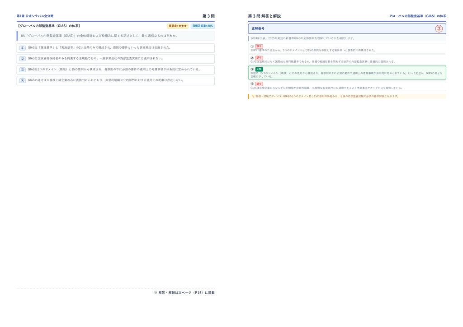The height and width of the screenshot is (327, 463).
Task: Click the red circled ③ in the 正解番号 box
Action: coord(439,28)
